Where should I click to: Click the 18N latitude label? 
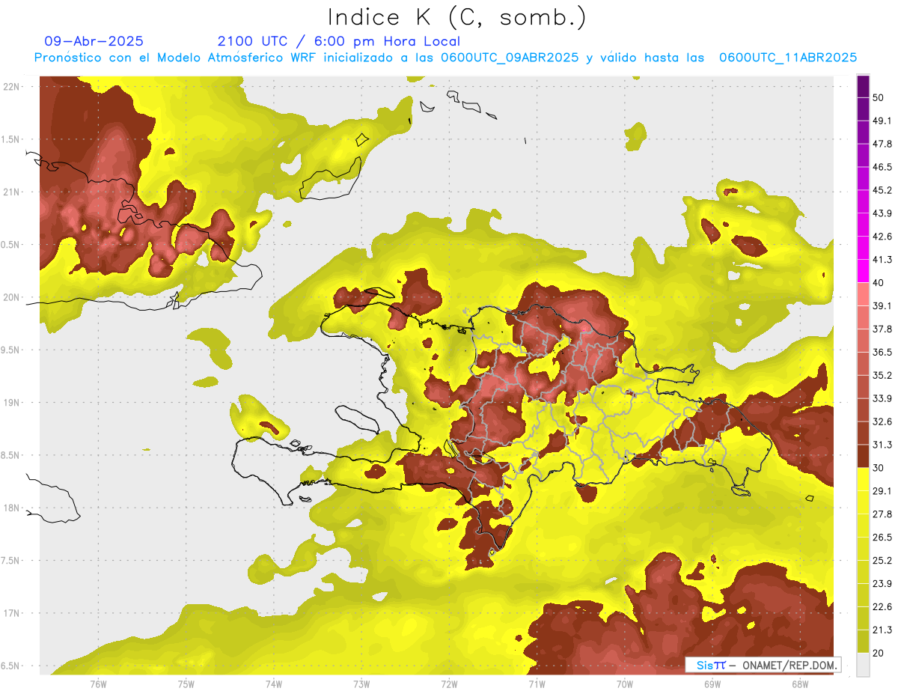coord(12,508)
